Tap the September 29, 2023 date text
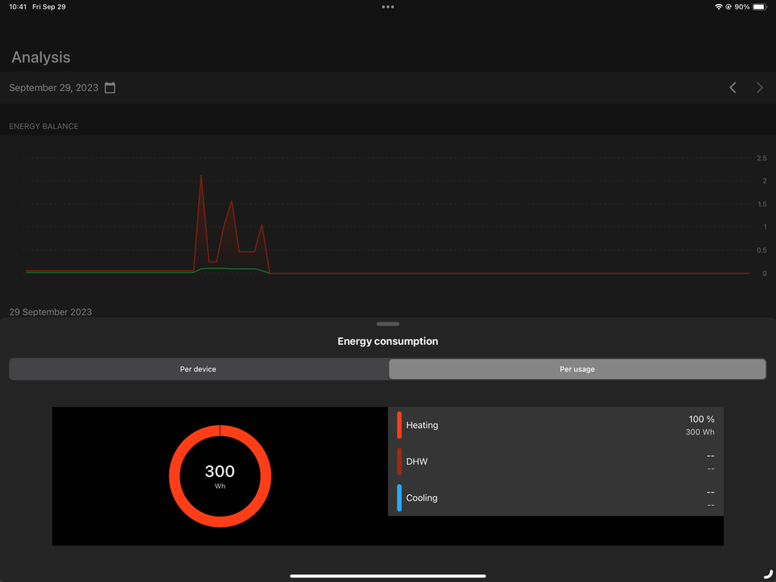This screenshot has width=776, height=582. pos(54,88)
